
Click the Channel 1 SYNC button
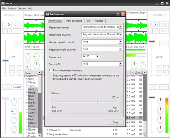tap(17, 44)
